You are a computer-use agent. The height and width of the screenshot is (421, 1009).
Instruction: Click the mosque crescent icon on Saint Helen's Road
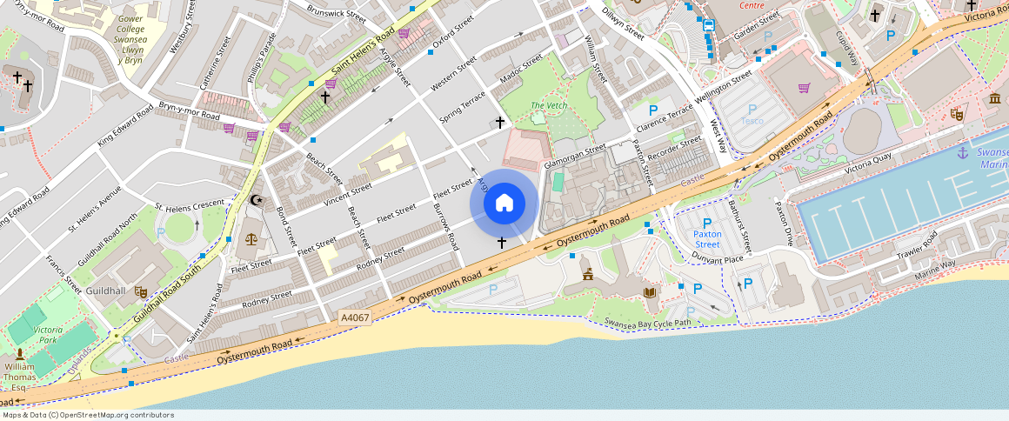click(x=256, y=200)
